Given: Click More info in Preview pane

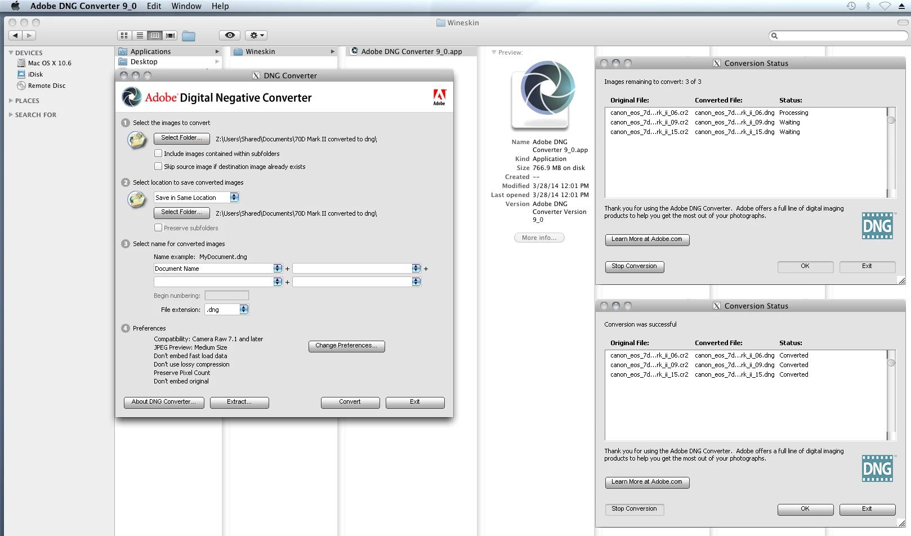Looking at the screenshot, I should coord(539,238).
